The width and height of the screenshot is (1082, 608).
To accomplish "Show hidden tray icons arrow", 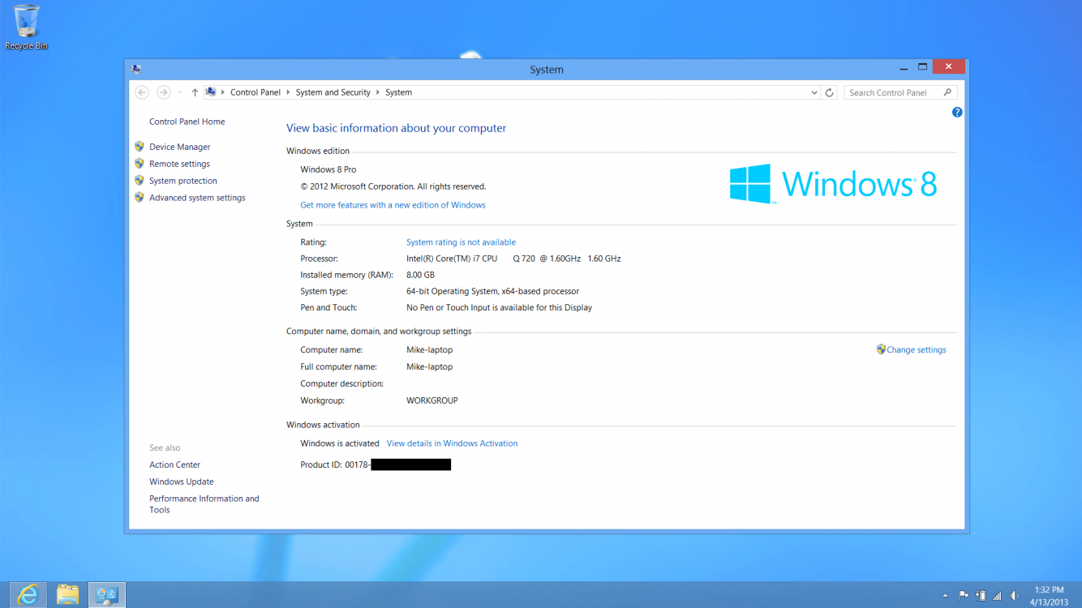I will pos(945,596).
